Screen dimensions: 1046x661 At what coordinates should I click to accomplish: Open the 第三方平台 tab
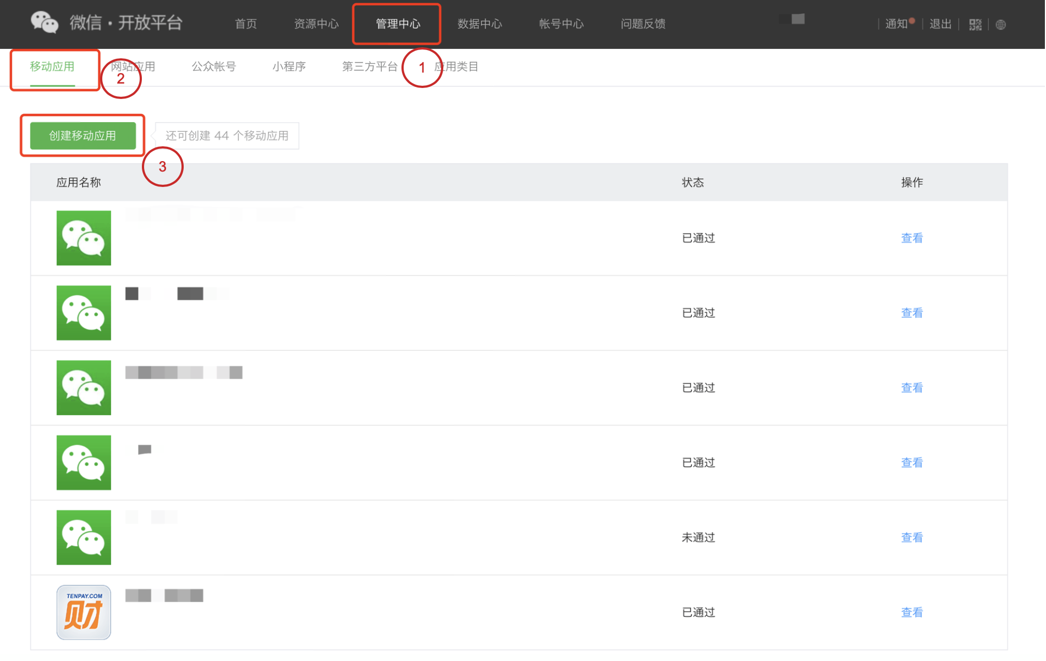pyautogui.click(x=369, y=66)
